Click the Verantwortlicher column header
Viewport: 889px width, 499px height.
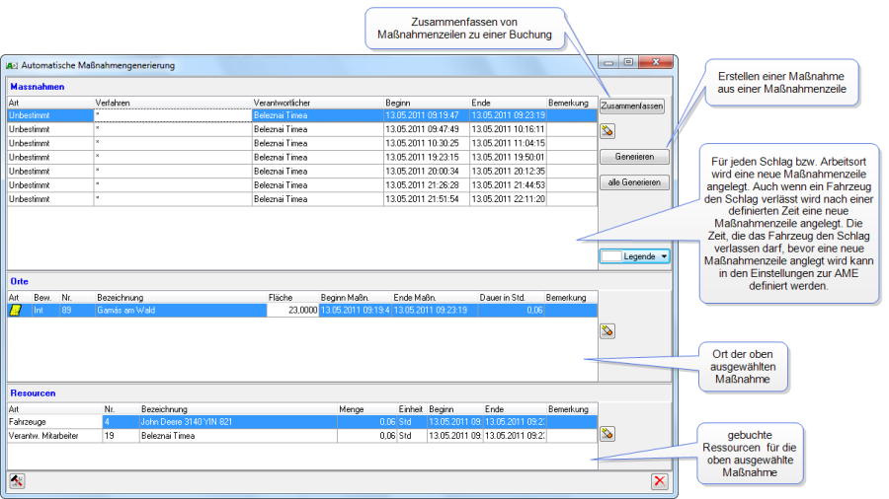pos(316,103)
